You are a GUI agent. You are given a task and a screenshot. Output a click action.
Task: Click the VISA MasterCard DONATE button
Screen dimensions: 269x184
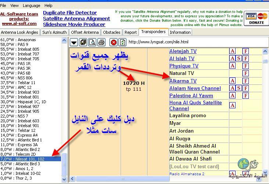point(256,18)
